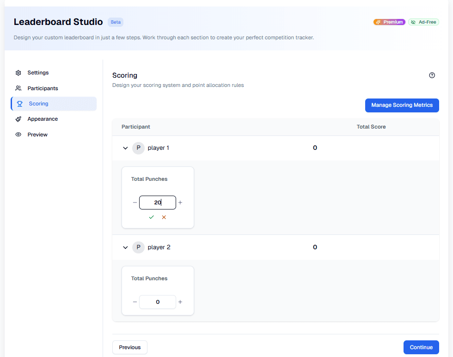Increment player 2's Total Punches with plus
The width and height of the screenshot is (453, 357).
click(x=180, y=302)
